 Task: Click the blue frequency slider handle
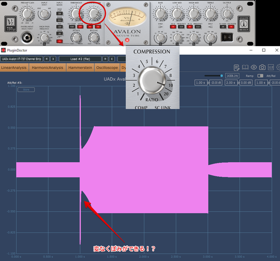[x=222, y=76]
